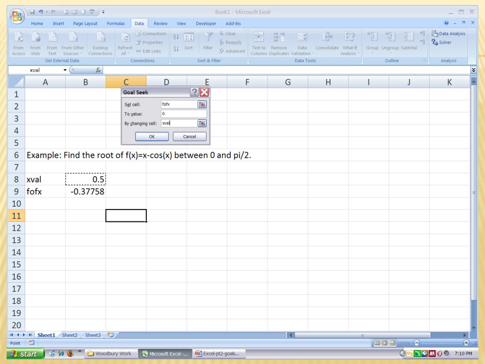Click Excel Help icon in ribbon

click(x=446, y=23)
